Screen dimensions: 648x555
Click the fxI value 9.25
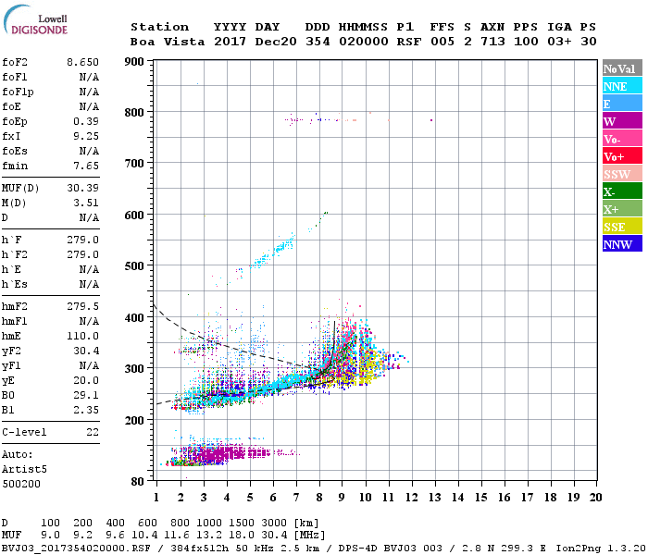(86, 136)
